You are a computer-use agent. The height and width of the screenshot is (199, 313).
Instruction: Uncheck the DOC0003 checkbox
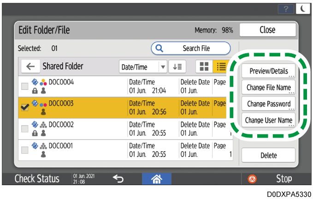26,107
